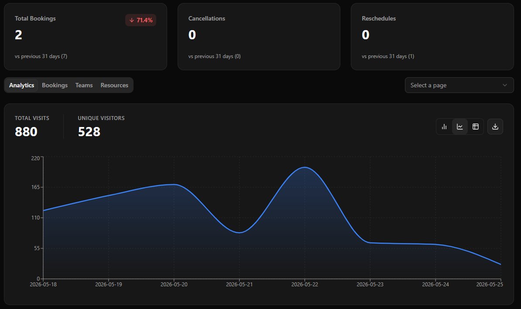521x309 pixels.
Task: Click the Total Bookings card title
Action: coord(35,19)
